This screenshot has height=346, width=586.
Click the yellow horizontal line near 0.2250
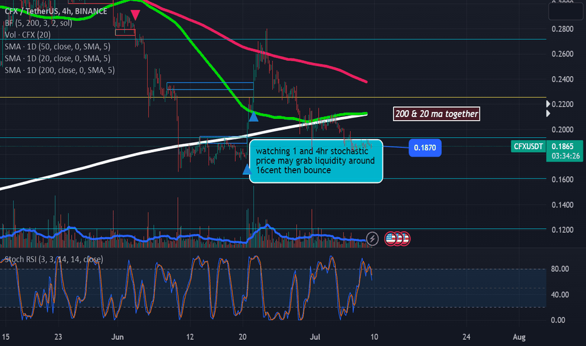point(273,98)
